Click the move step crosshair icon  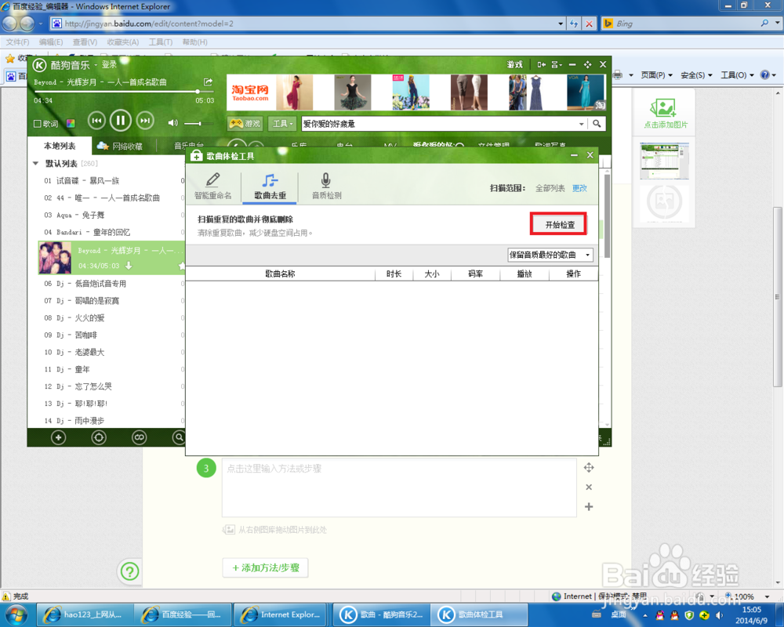point(589,467)
